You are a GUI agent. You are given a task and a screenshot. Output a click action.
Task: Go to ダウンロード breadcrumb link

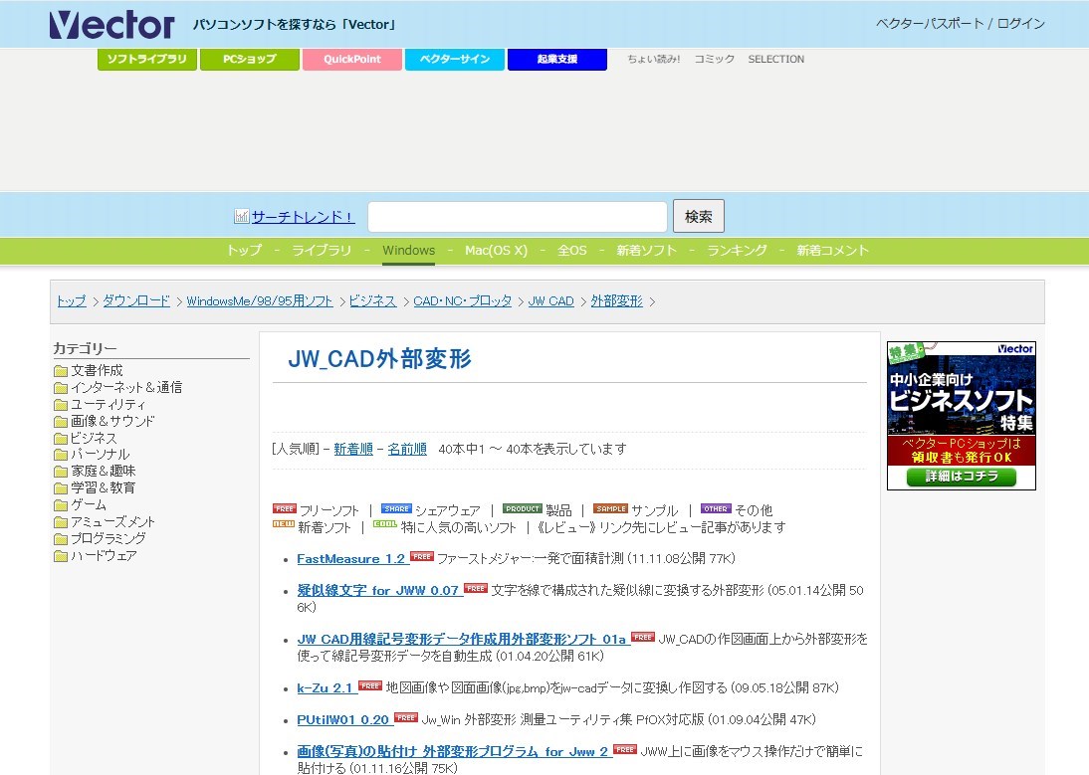[x=136, y=301]
